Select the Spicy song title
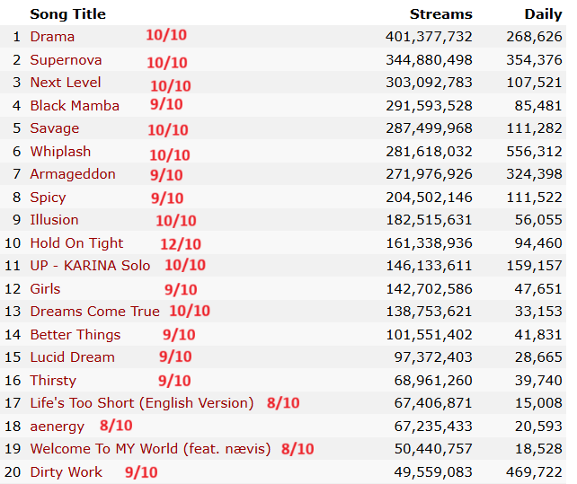Screen dimensions: 577x484 pyautogui.click(x=48, y=198)
